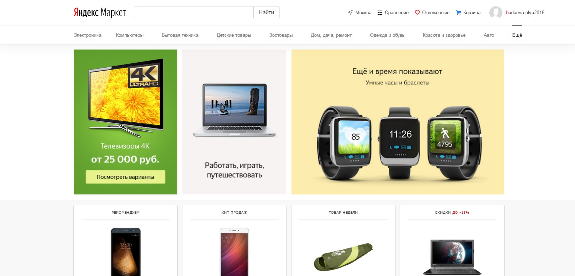Click the sleeping bag Товар недели image
This screenshot has width=575, height=276.
tap(343, 257)
